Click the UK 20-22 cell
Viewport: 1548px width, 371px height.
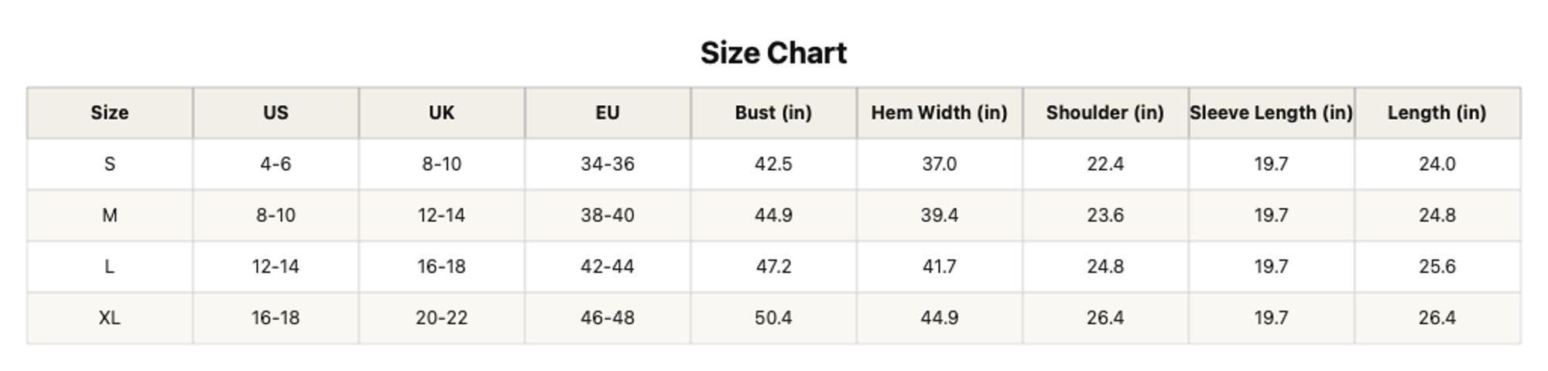tap(441, 318)
